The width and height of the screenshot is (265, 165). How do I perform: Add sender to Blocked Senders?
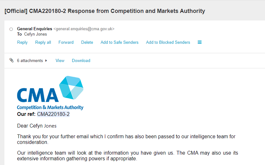point(168,42)
